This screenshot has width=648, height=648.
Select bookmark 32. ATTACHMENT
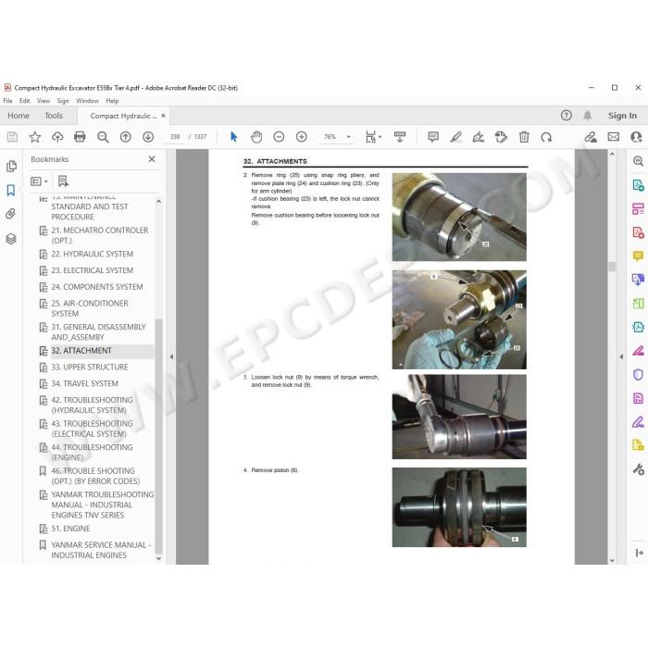pos(81,351)
